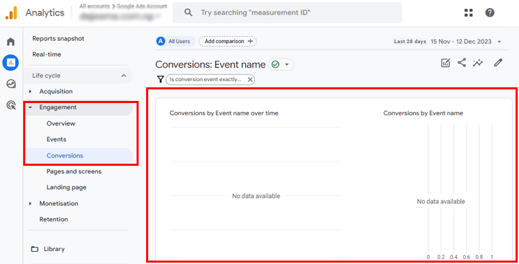Open the Home icon in left rail
This screenshot has width=519, height=264.
[11, 42]
